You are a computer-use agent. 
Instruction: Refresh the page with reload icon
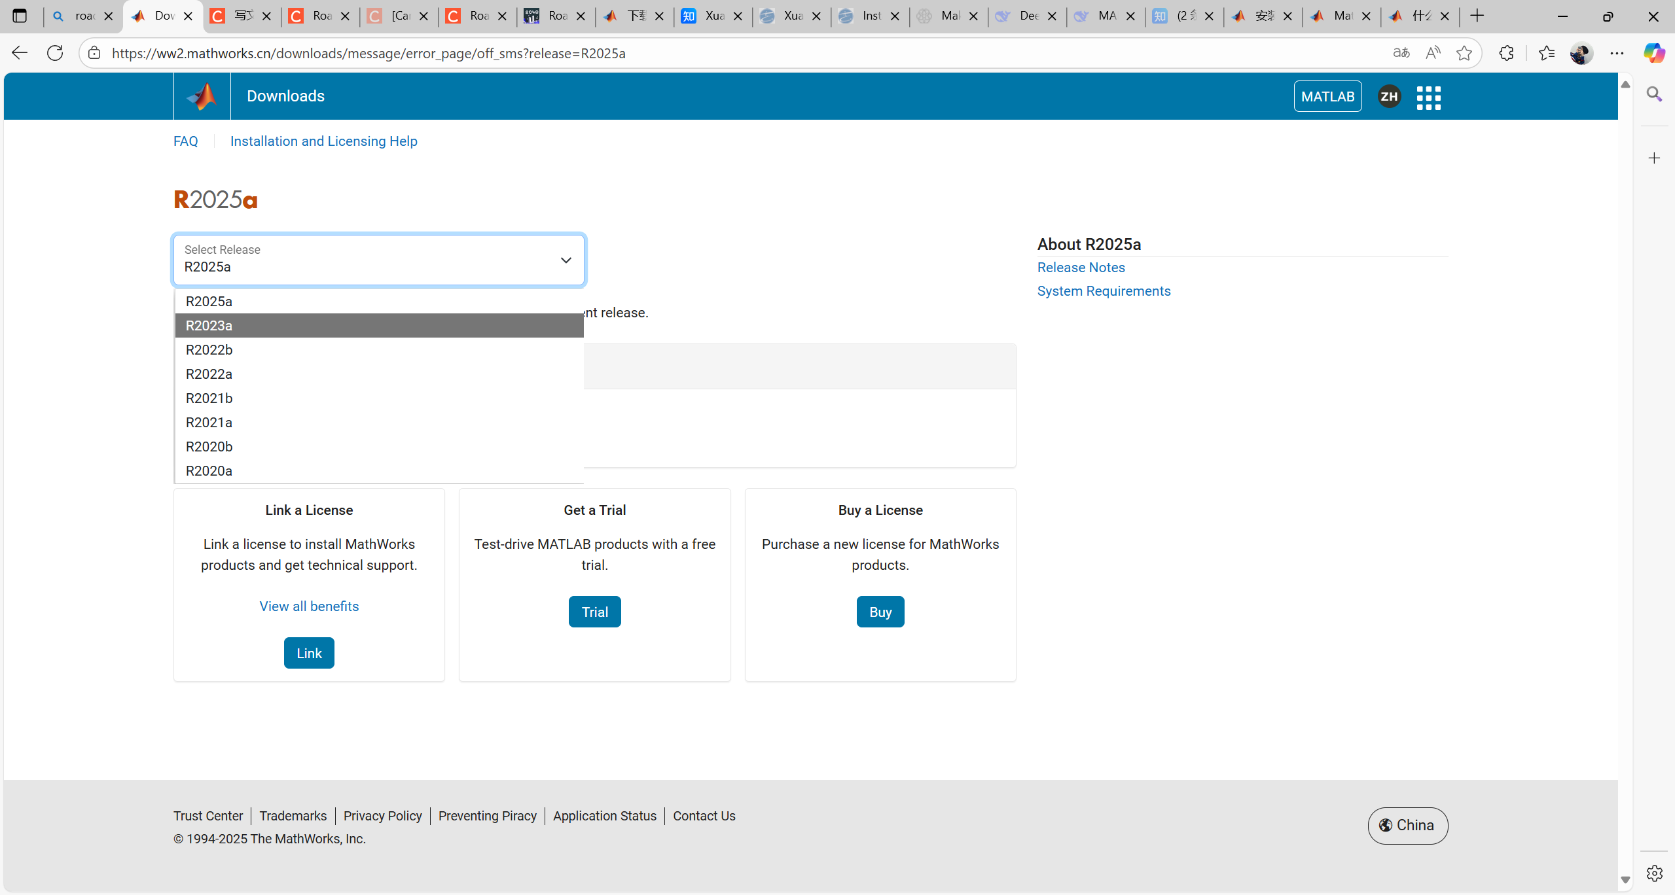click(55, 53)
